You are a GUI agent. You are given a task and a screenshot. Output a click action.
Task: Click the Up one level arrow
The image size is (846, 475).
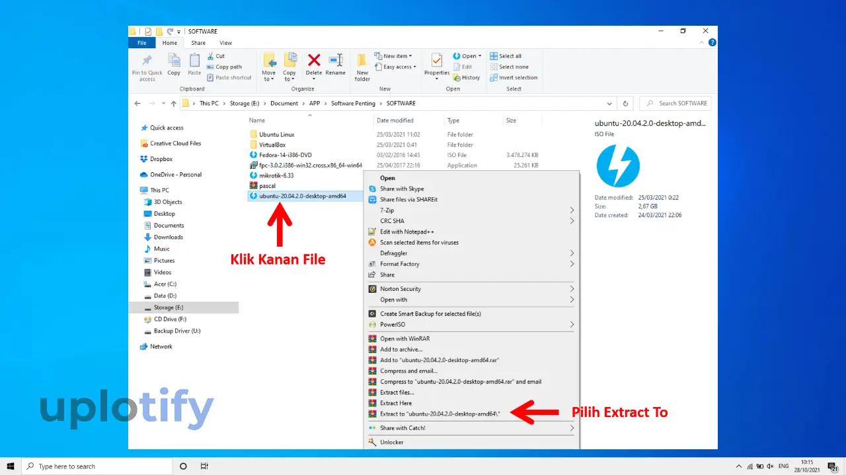[x=174, y=104]
